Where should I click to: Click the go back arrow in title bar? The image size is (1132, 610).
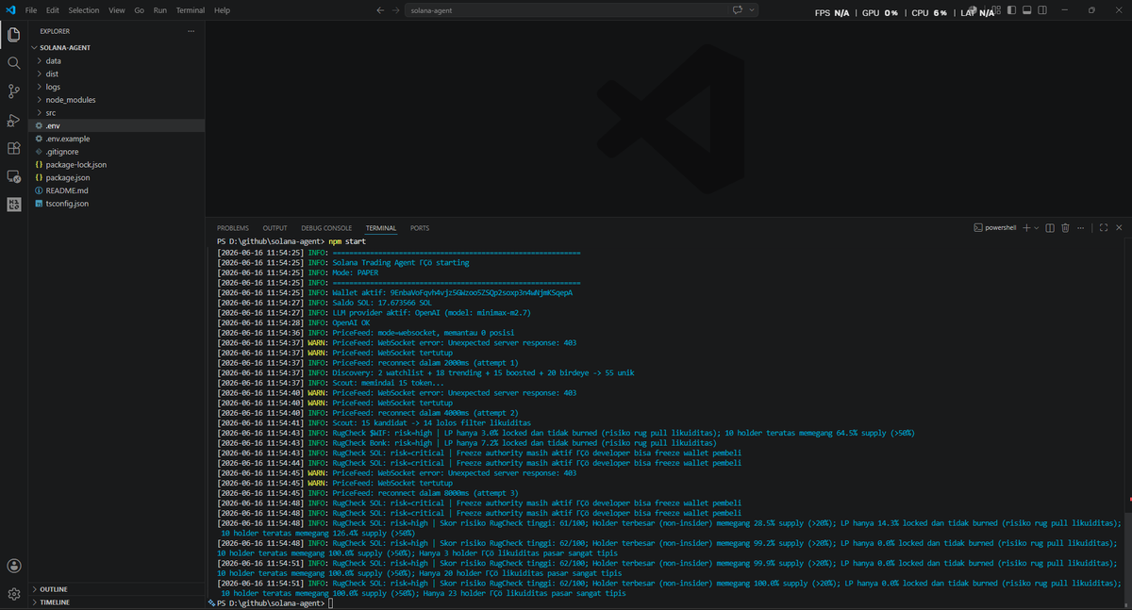point(380,10)
